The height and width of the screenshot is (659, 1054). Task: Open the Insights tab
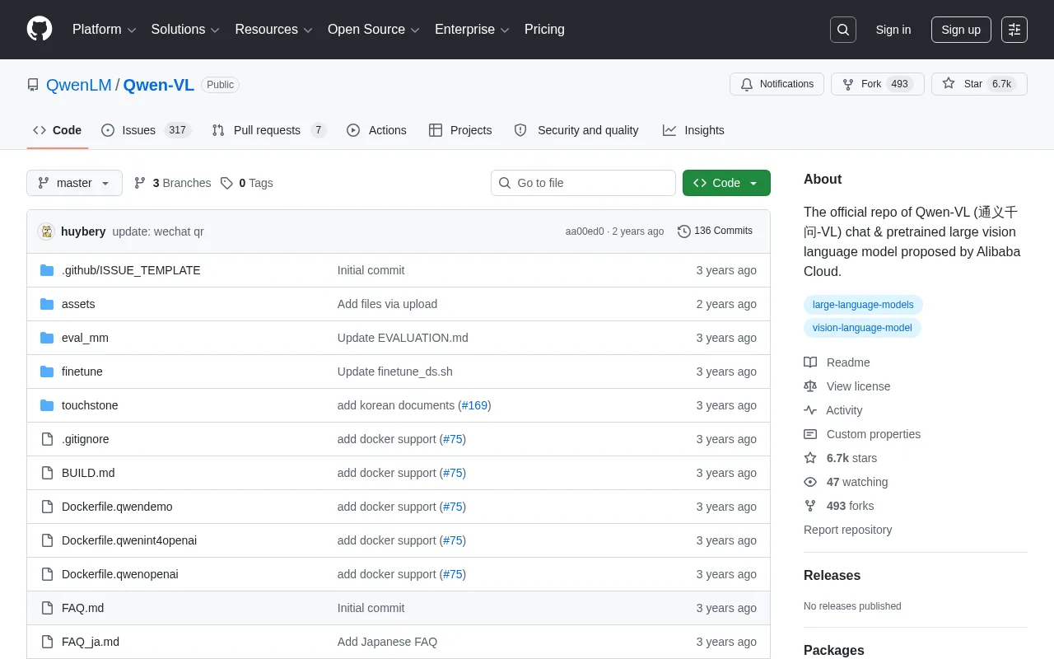(x=693, y=130)
